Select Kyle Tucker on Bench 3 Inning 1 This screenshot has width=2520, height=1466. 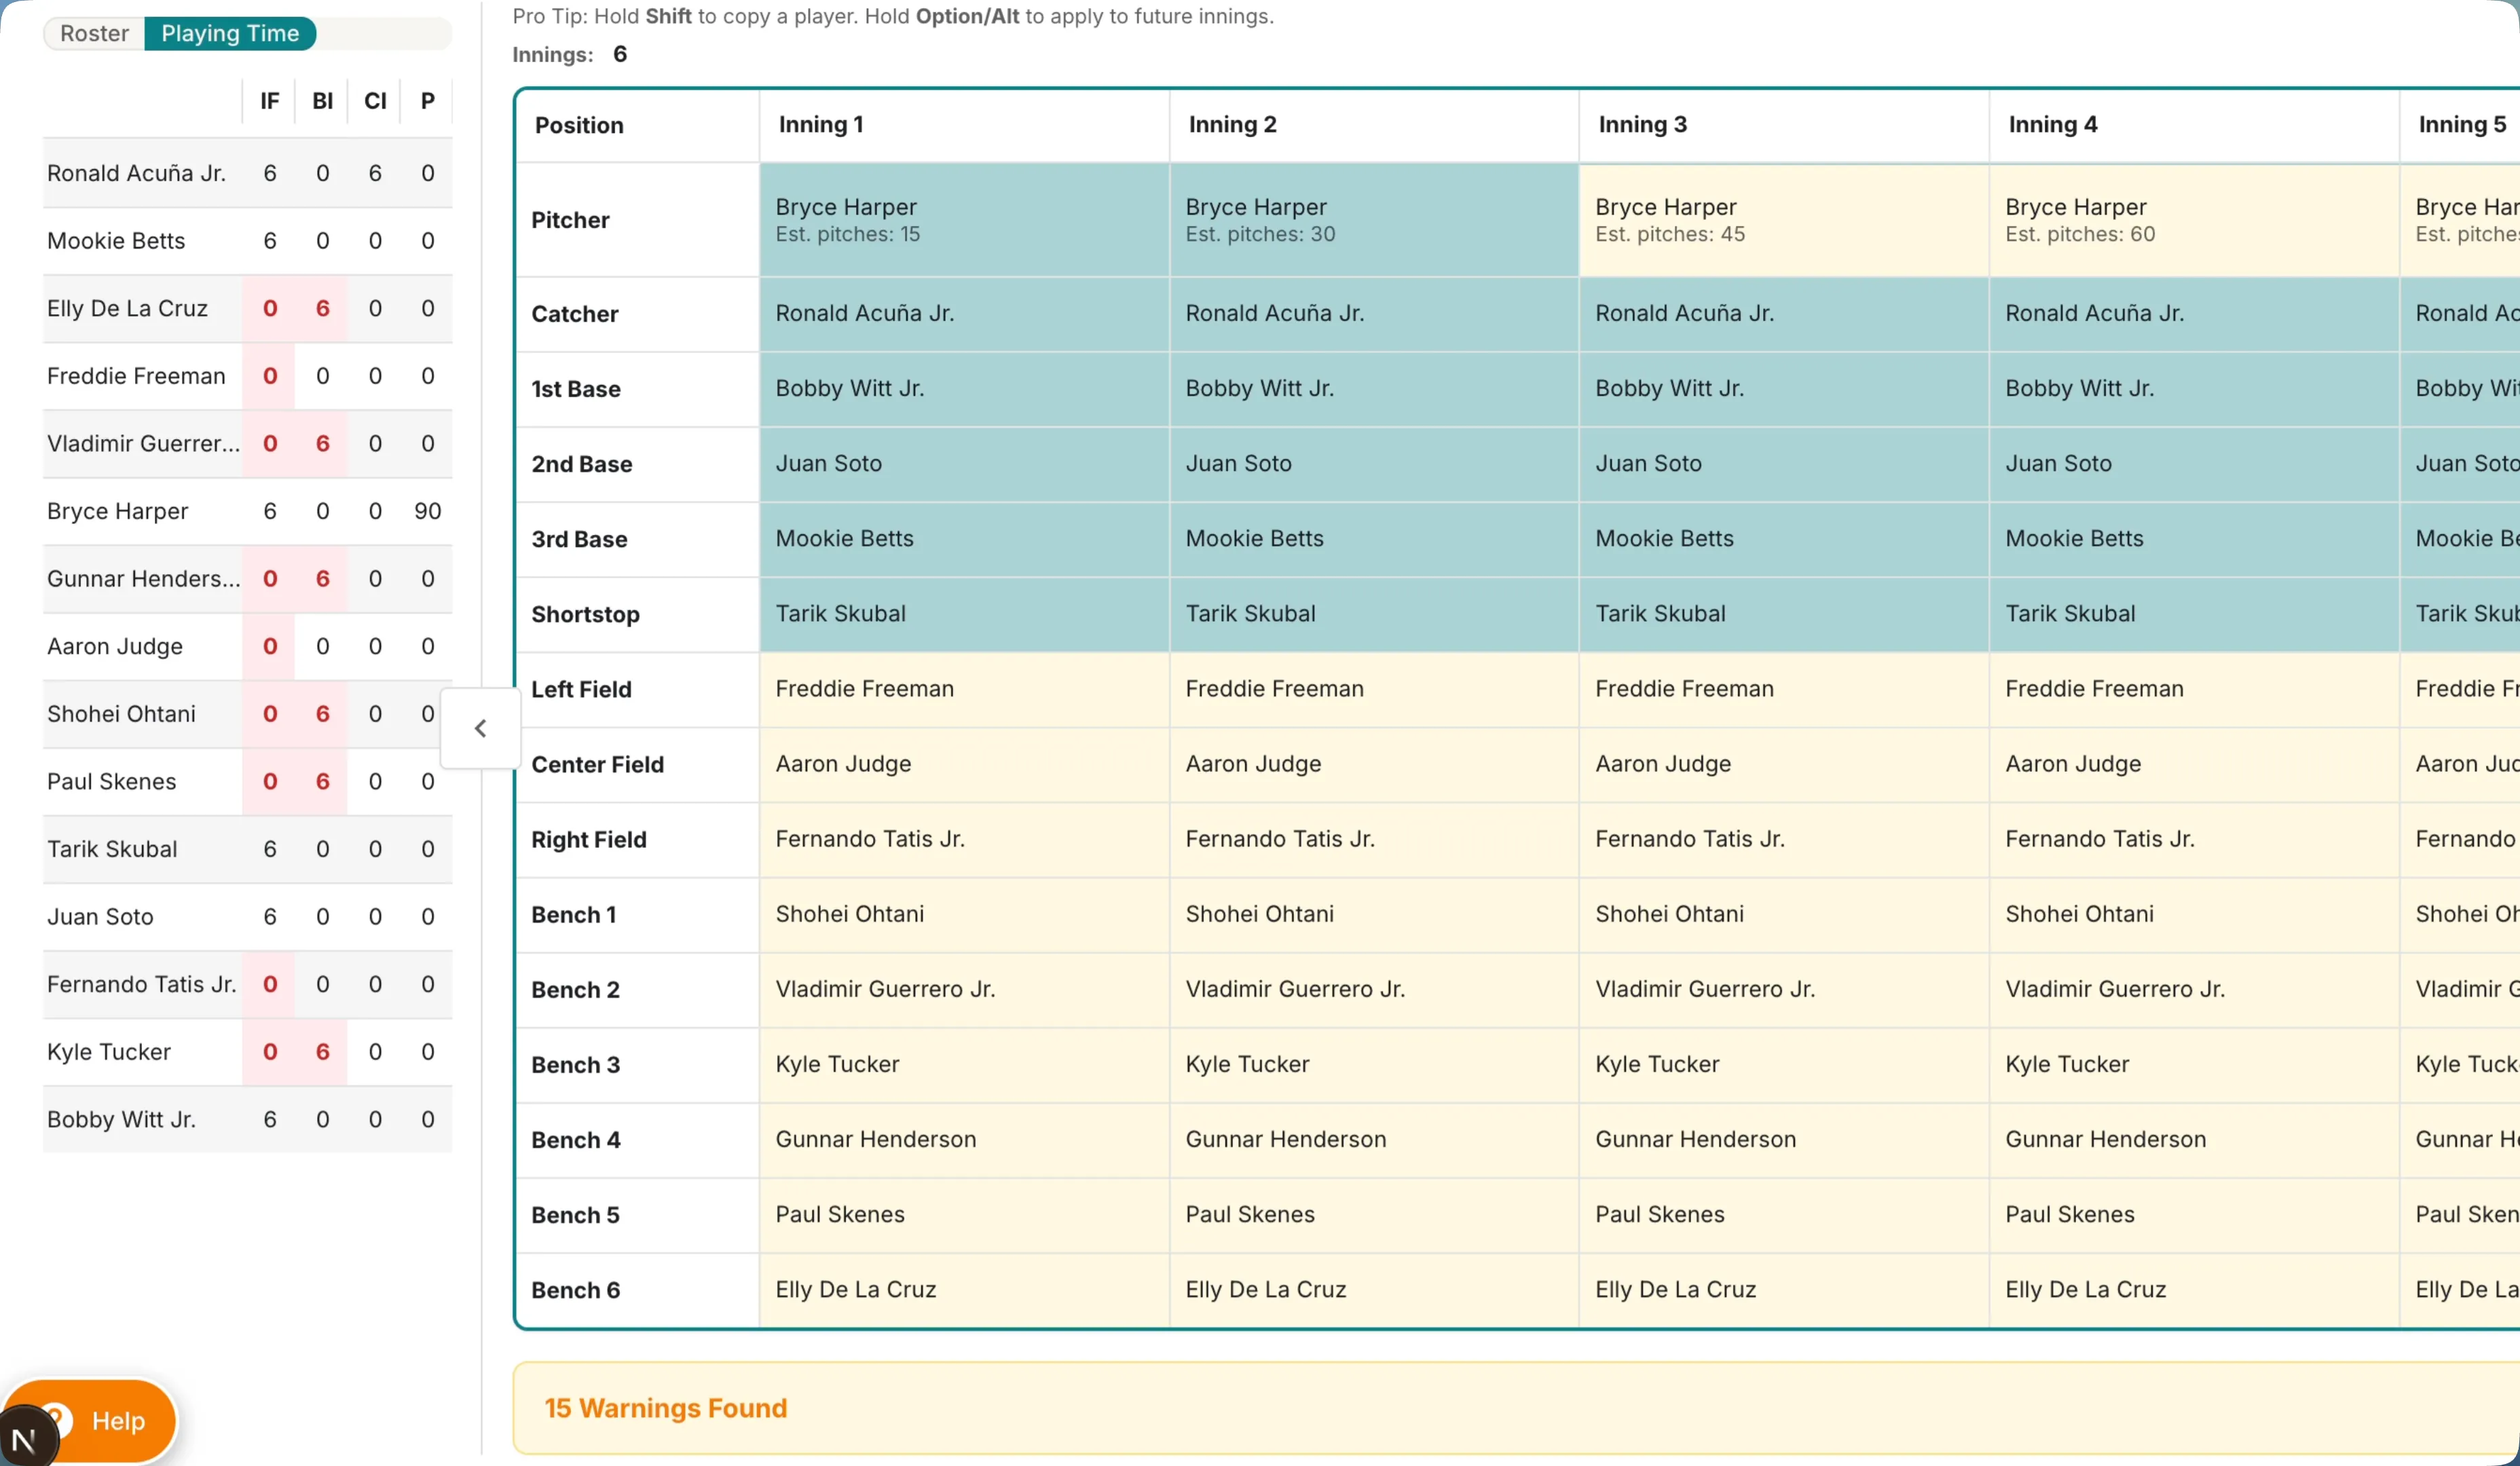(964, 1064)
